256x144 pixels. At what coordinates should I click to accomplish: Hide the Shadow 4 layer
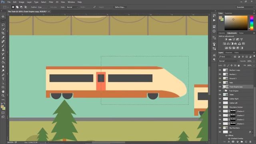(x=220, y=111)
